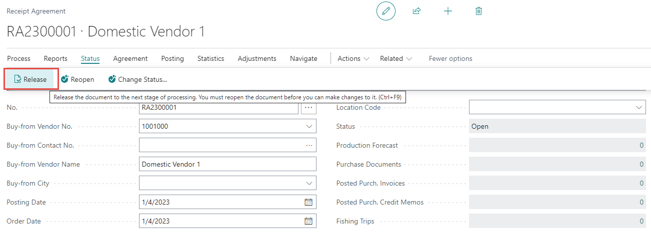Click Fewer options link
This screenshot has width=651, height=232.
[x=450, y=58]
